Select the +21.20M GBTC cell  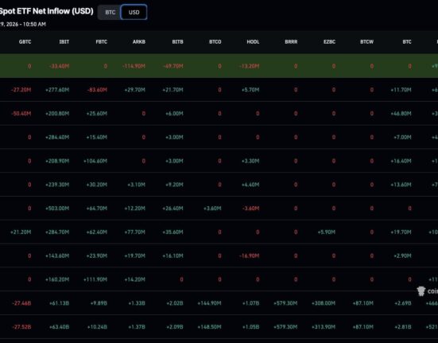pyautogui.click(x=21, y=232)
